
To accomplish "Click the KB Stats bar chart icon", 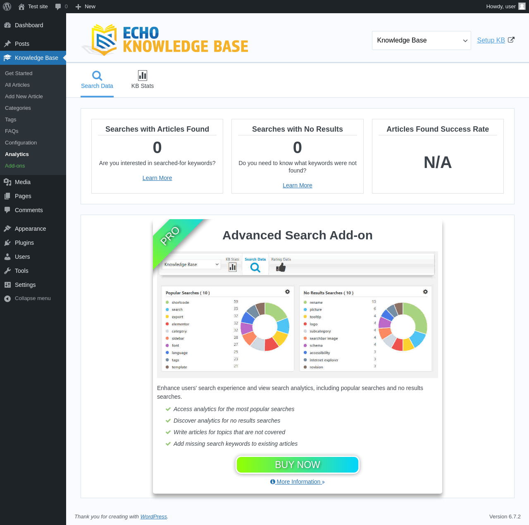I will pos(143,76).
